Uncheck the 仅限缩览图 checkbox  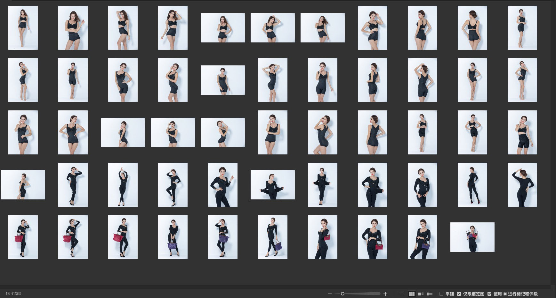click(x=459, y=294)
